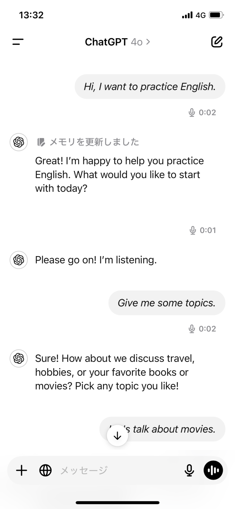
Task: Tap the battery indicator in status bar
Action: [216, 15]
